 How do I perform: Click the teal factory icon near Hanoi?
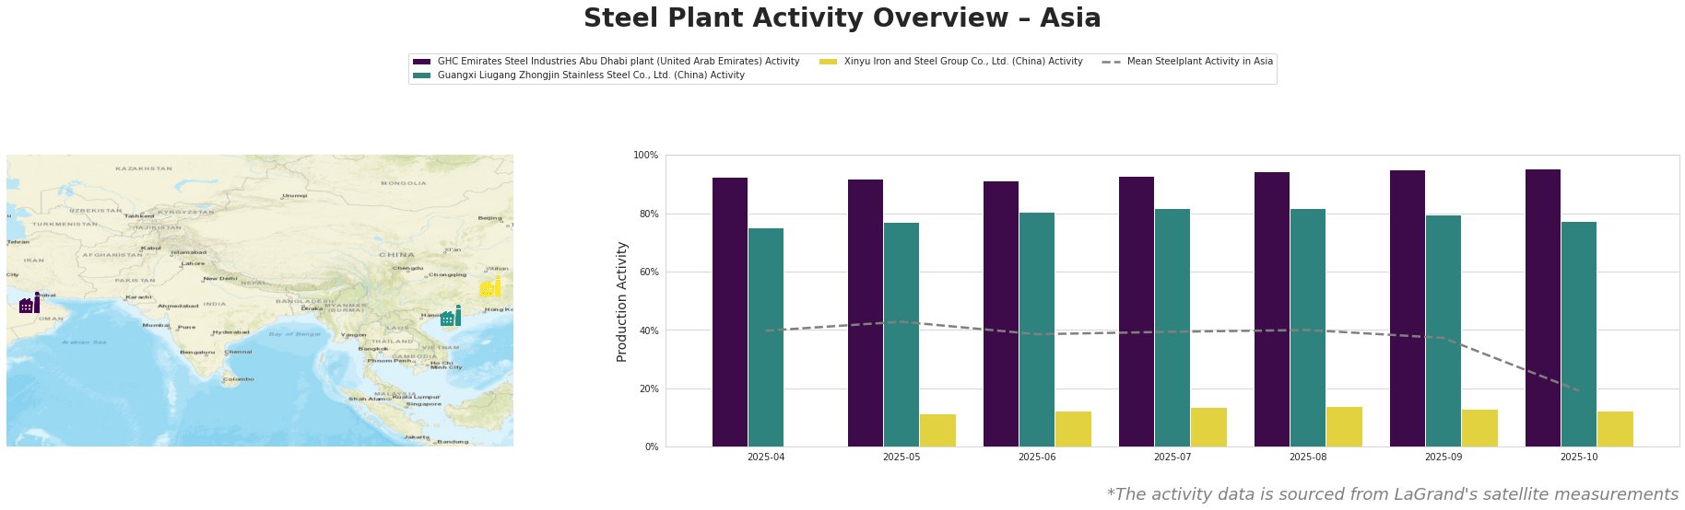click(451, 317)
